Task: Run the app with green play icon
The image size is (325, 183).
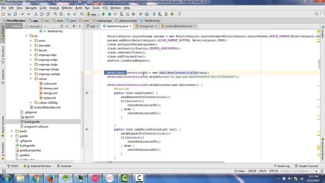Action: 104,14
